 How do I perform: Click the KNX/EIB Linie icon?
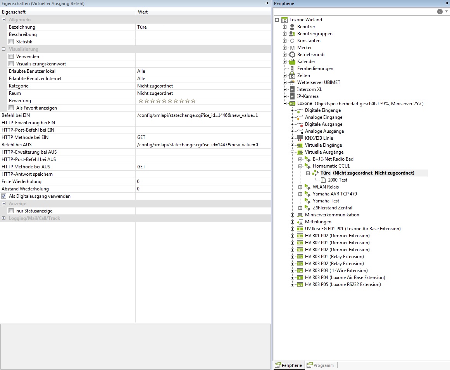coord(300,138)
